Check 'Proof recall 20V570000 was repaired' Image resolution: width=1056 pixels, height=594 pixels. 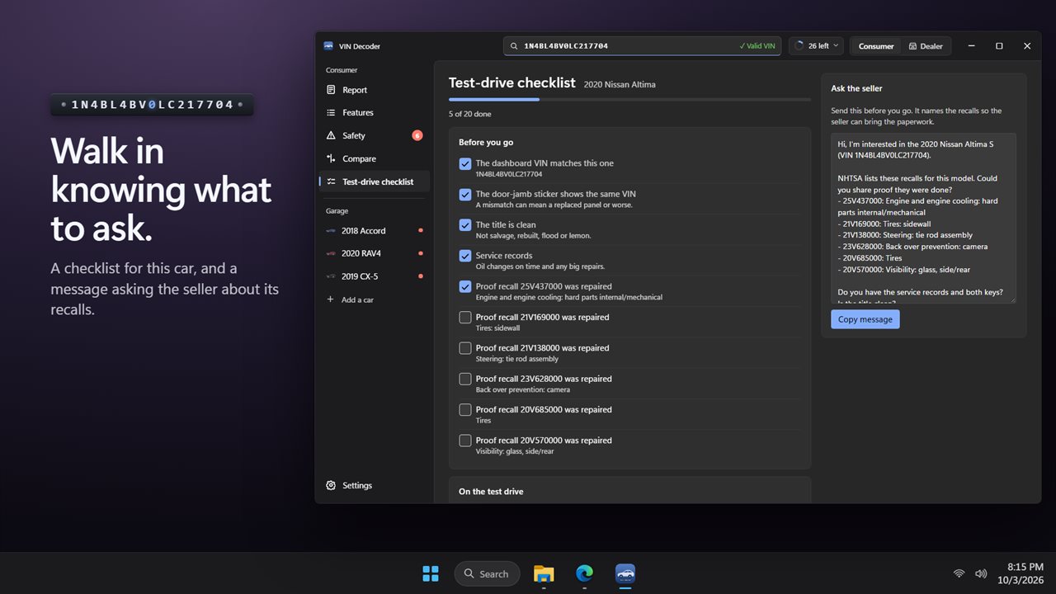(x=465, y=441)
